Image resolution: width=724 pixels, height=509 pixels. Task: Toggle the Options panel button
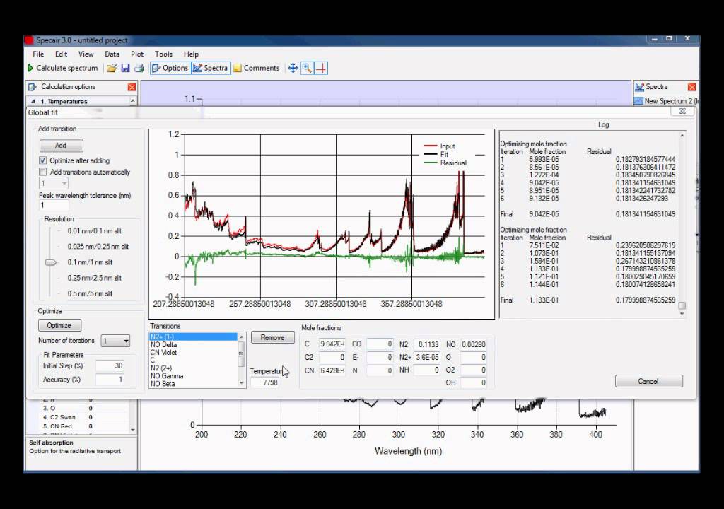170,69
